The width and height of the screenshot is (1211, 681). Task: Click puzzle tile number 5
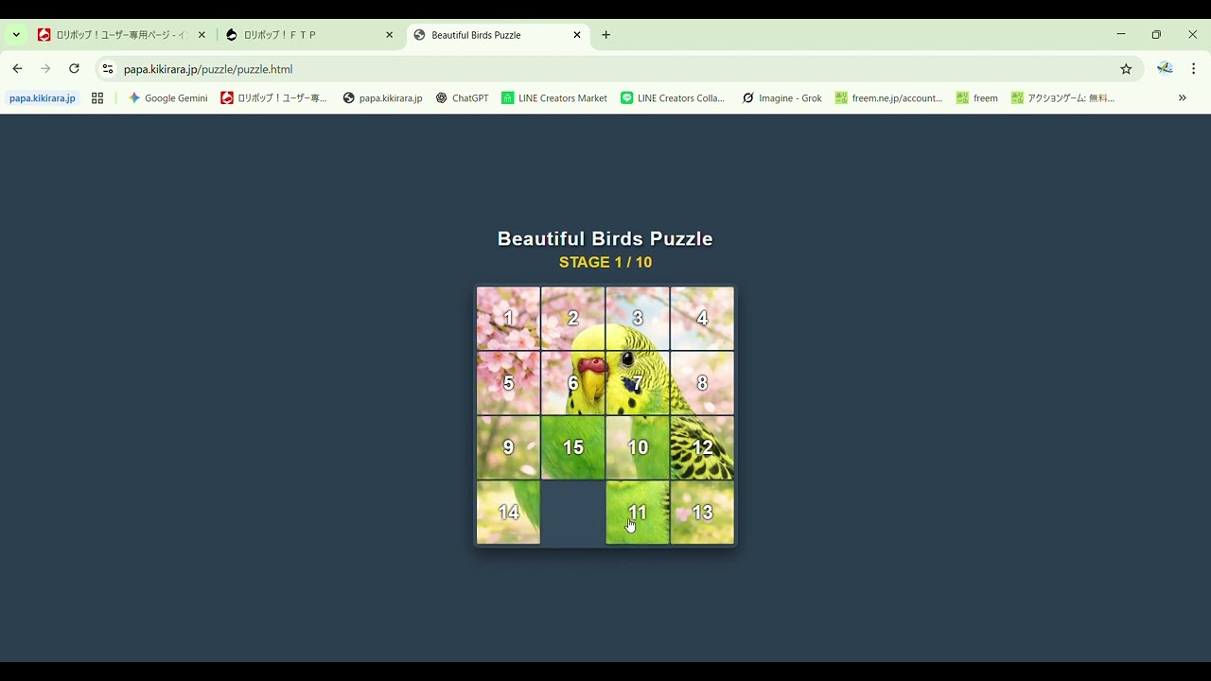508,383
